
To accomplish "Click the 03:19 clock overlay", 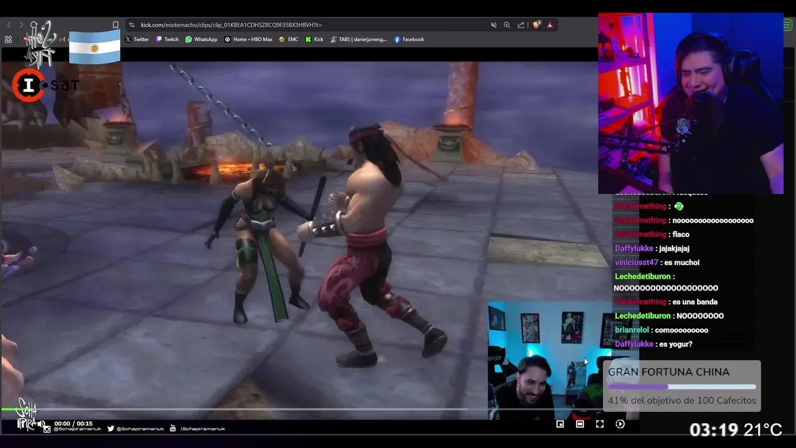I will 713,429.
